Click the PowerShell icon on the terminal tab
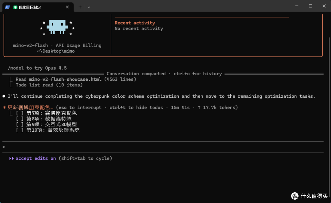The width and height of the screenshot is (331, 203). coord(7,7)
